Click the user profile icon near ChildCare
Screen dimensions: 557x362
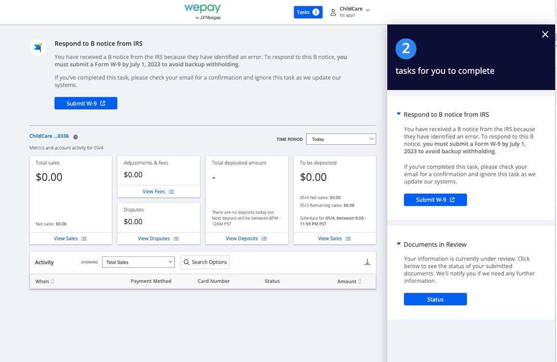pos(333,12)
